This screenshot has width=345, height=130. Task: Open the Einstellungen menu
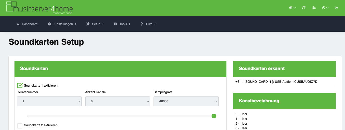pyautogui.click(x=62, y=24)
